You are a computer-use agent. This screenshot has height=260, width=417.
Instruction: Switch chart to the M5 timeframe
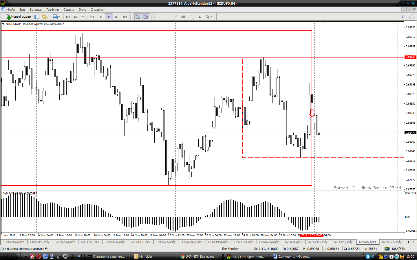(x=76, y=17)
